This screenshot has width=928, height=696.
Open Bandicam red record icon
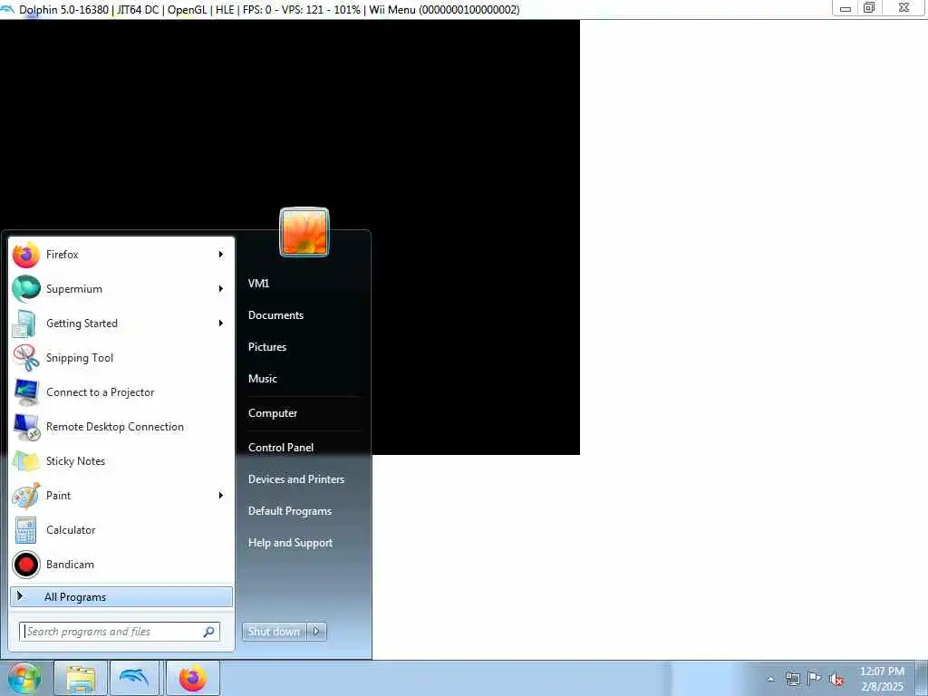pos(26,565)
